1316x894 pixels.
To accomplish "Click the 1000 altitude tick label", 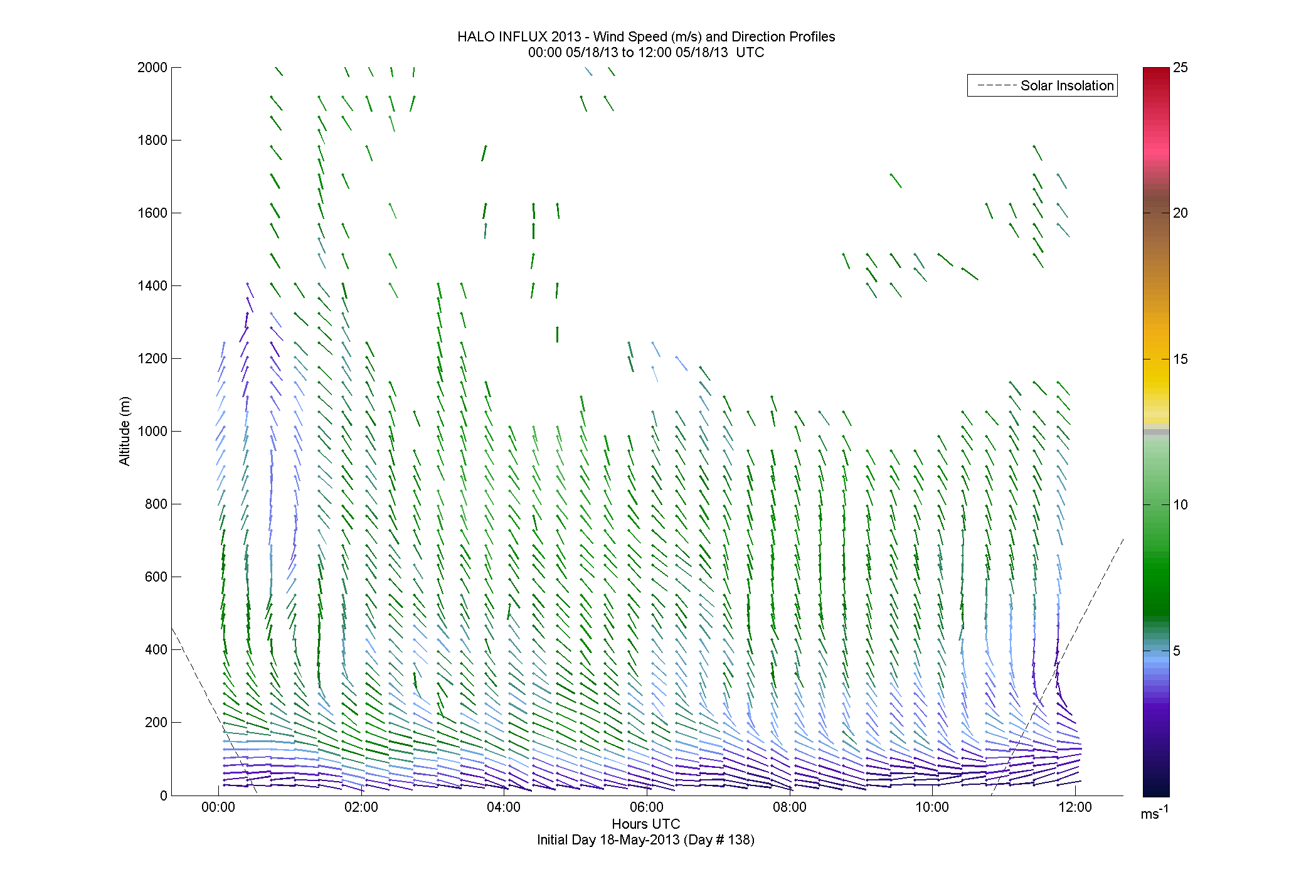I will click(x=152, y=431).
